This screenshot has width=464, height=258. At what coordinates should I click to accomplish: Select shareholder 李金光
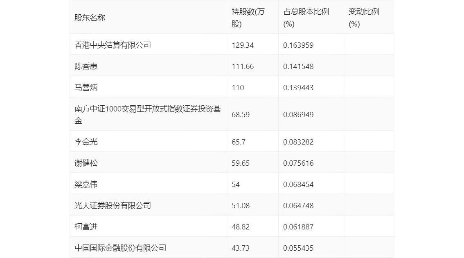pos(86,142)
